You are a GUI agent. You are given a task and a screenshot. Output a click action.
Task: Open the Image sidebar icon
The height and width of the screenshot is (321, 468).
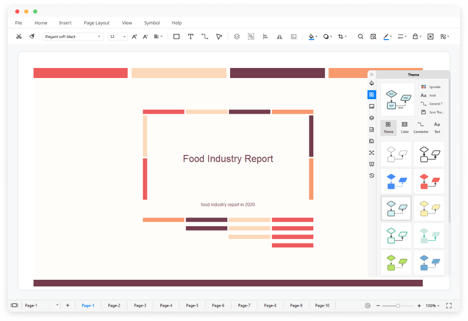371,106
